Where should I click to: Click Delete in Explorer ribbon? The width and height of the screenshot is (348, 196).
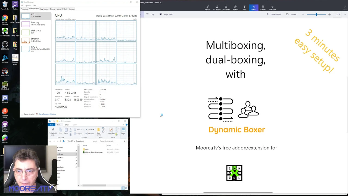pos(90,130)
